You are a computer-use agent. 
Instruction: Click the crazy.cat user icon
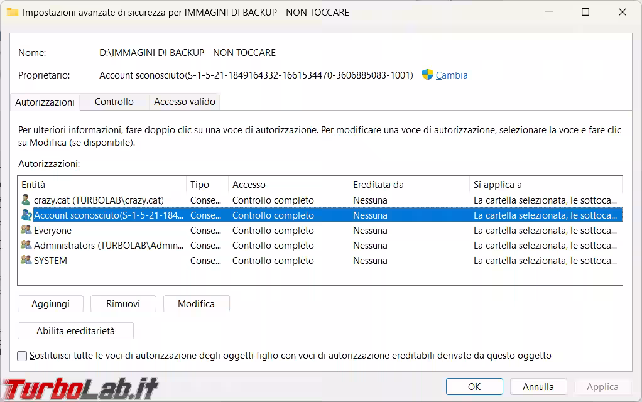(x=26, y=200)
